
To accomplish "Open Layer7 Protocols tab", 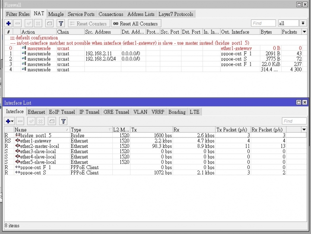I will point(176,14).
